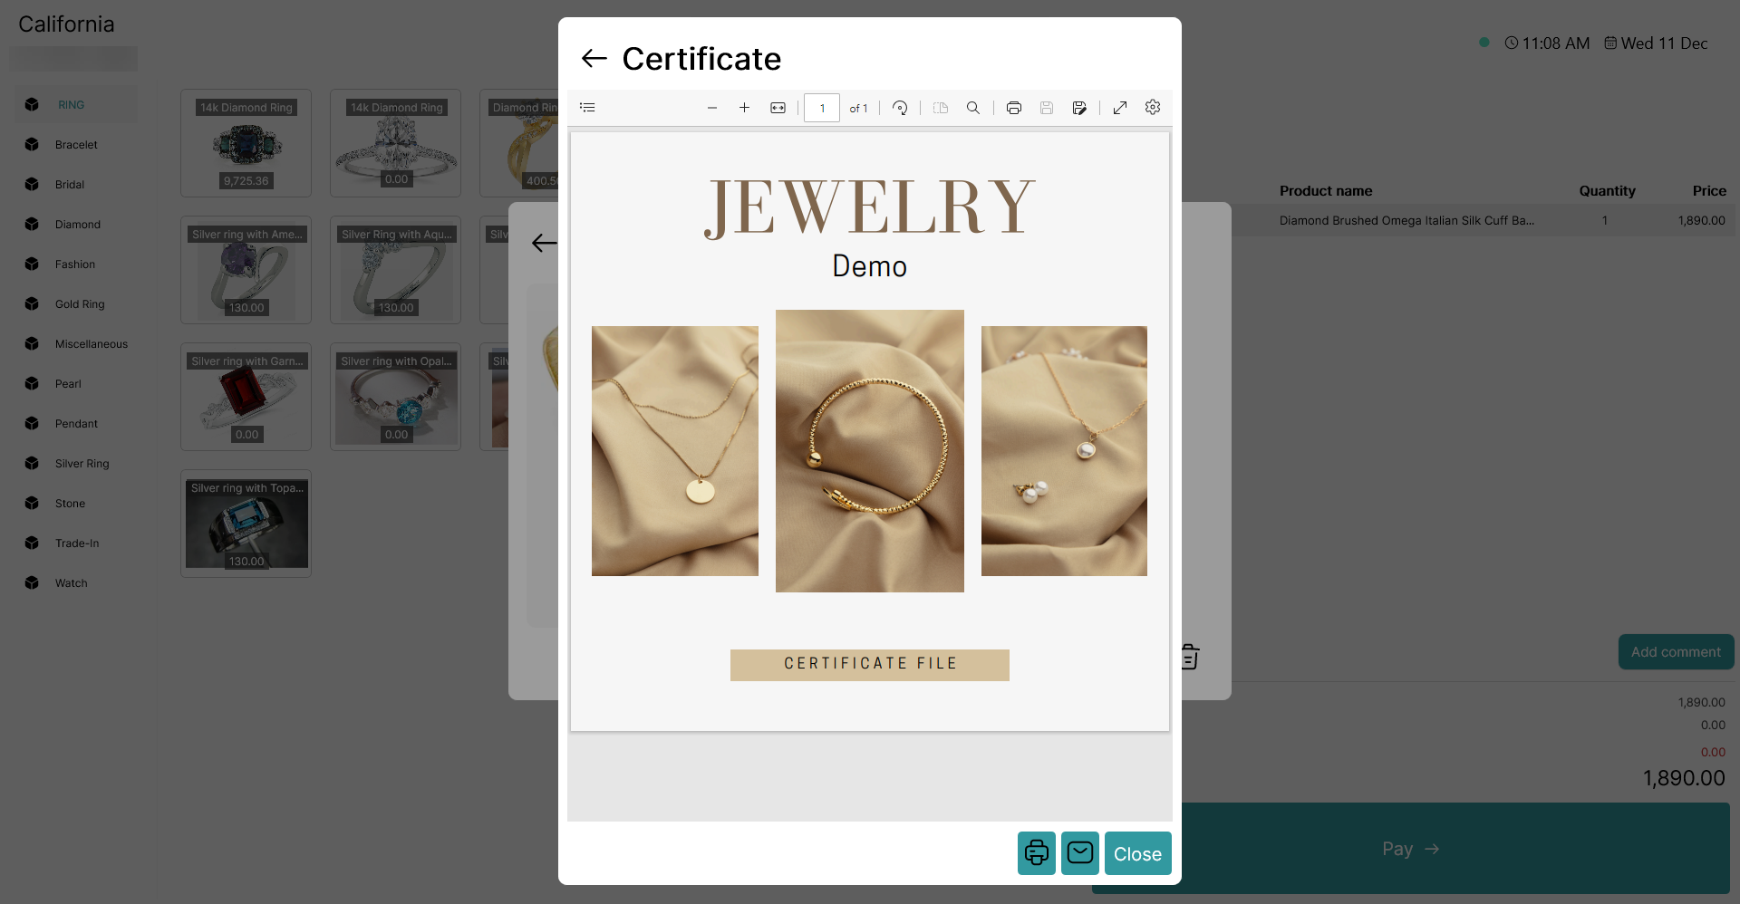Print from the PDF viewer toolbar
This screenshot has height=904, width=1740.
coord(1014,108)
